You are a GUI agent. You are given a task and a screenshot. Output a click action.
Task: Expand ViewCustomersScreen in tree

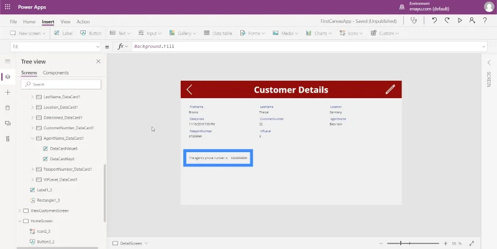(x=20, y=211)
